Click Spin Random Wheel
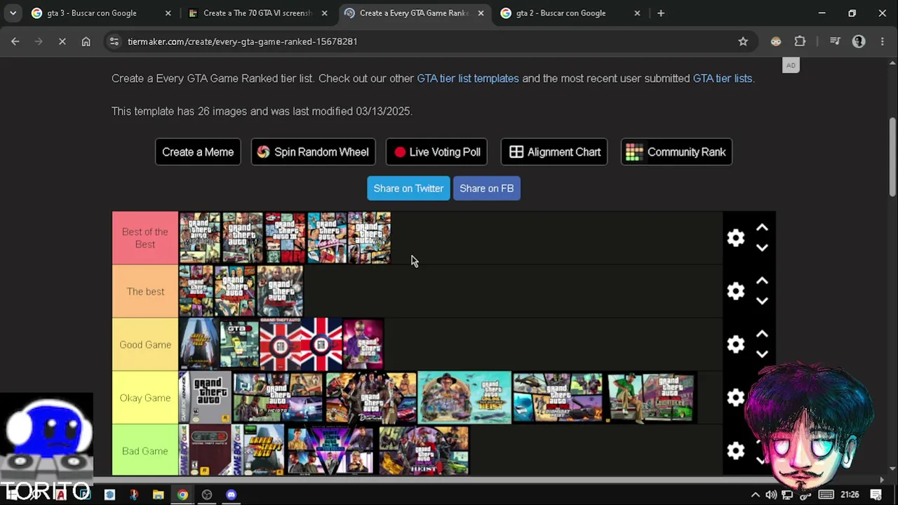 [313, 152]
